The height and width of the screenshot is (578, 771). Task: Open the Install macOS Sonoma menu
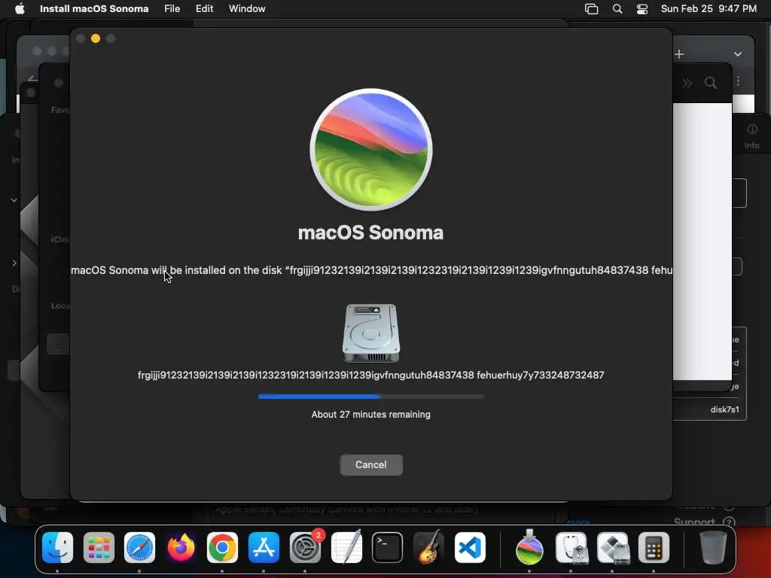(x=94, y=9)
